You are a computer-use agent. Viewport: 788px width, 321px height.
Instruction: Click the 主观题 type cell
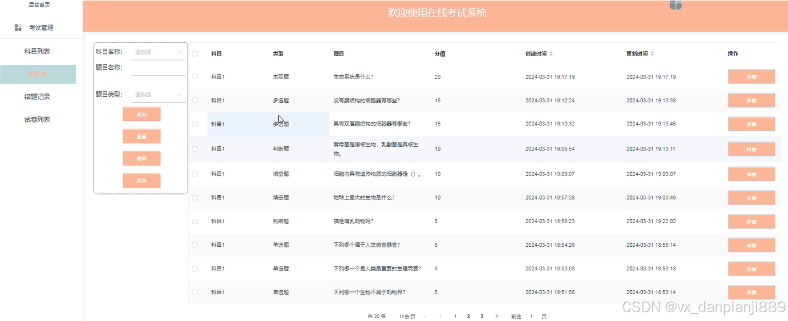pos(281,77)
